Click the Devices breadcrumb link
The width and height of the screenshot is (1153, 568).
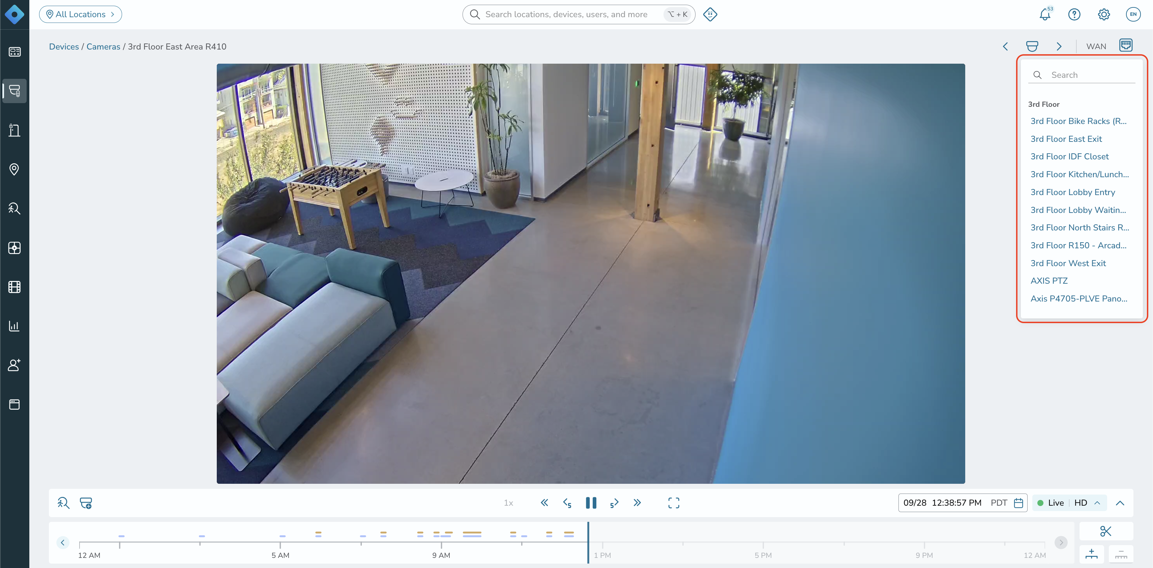(x=64, y=46)
